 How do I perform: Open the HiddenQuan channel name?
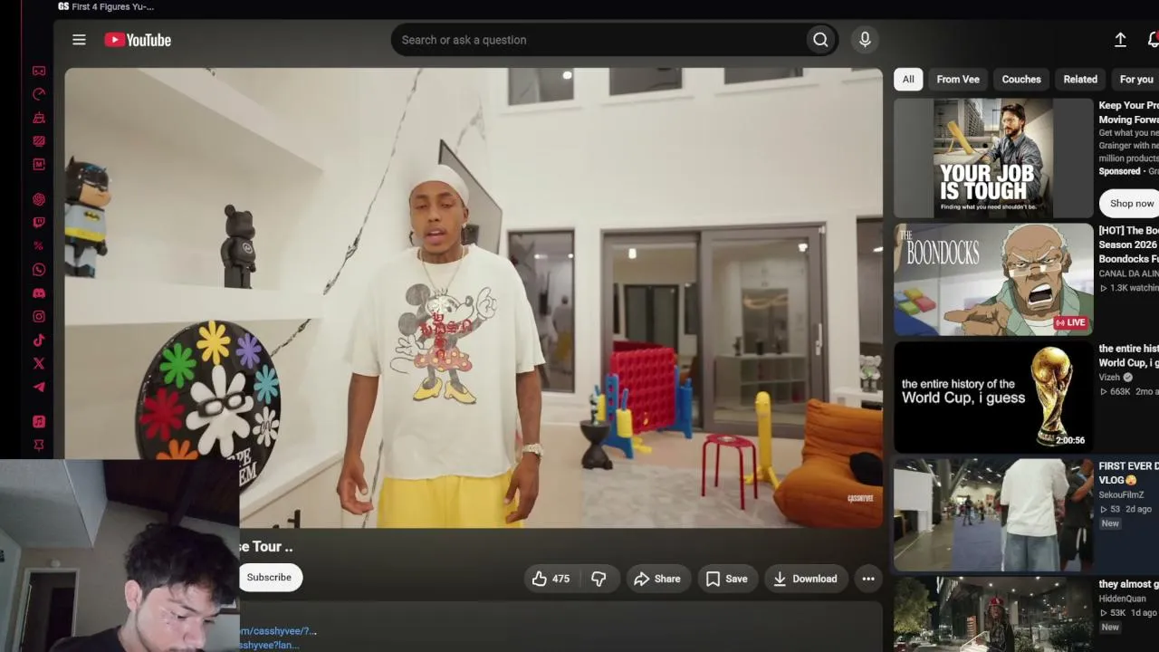[x=1123, y=599]
